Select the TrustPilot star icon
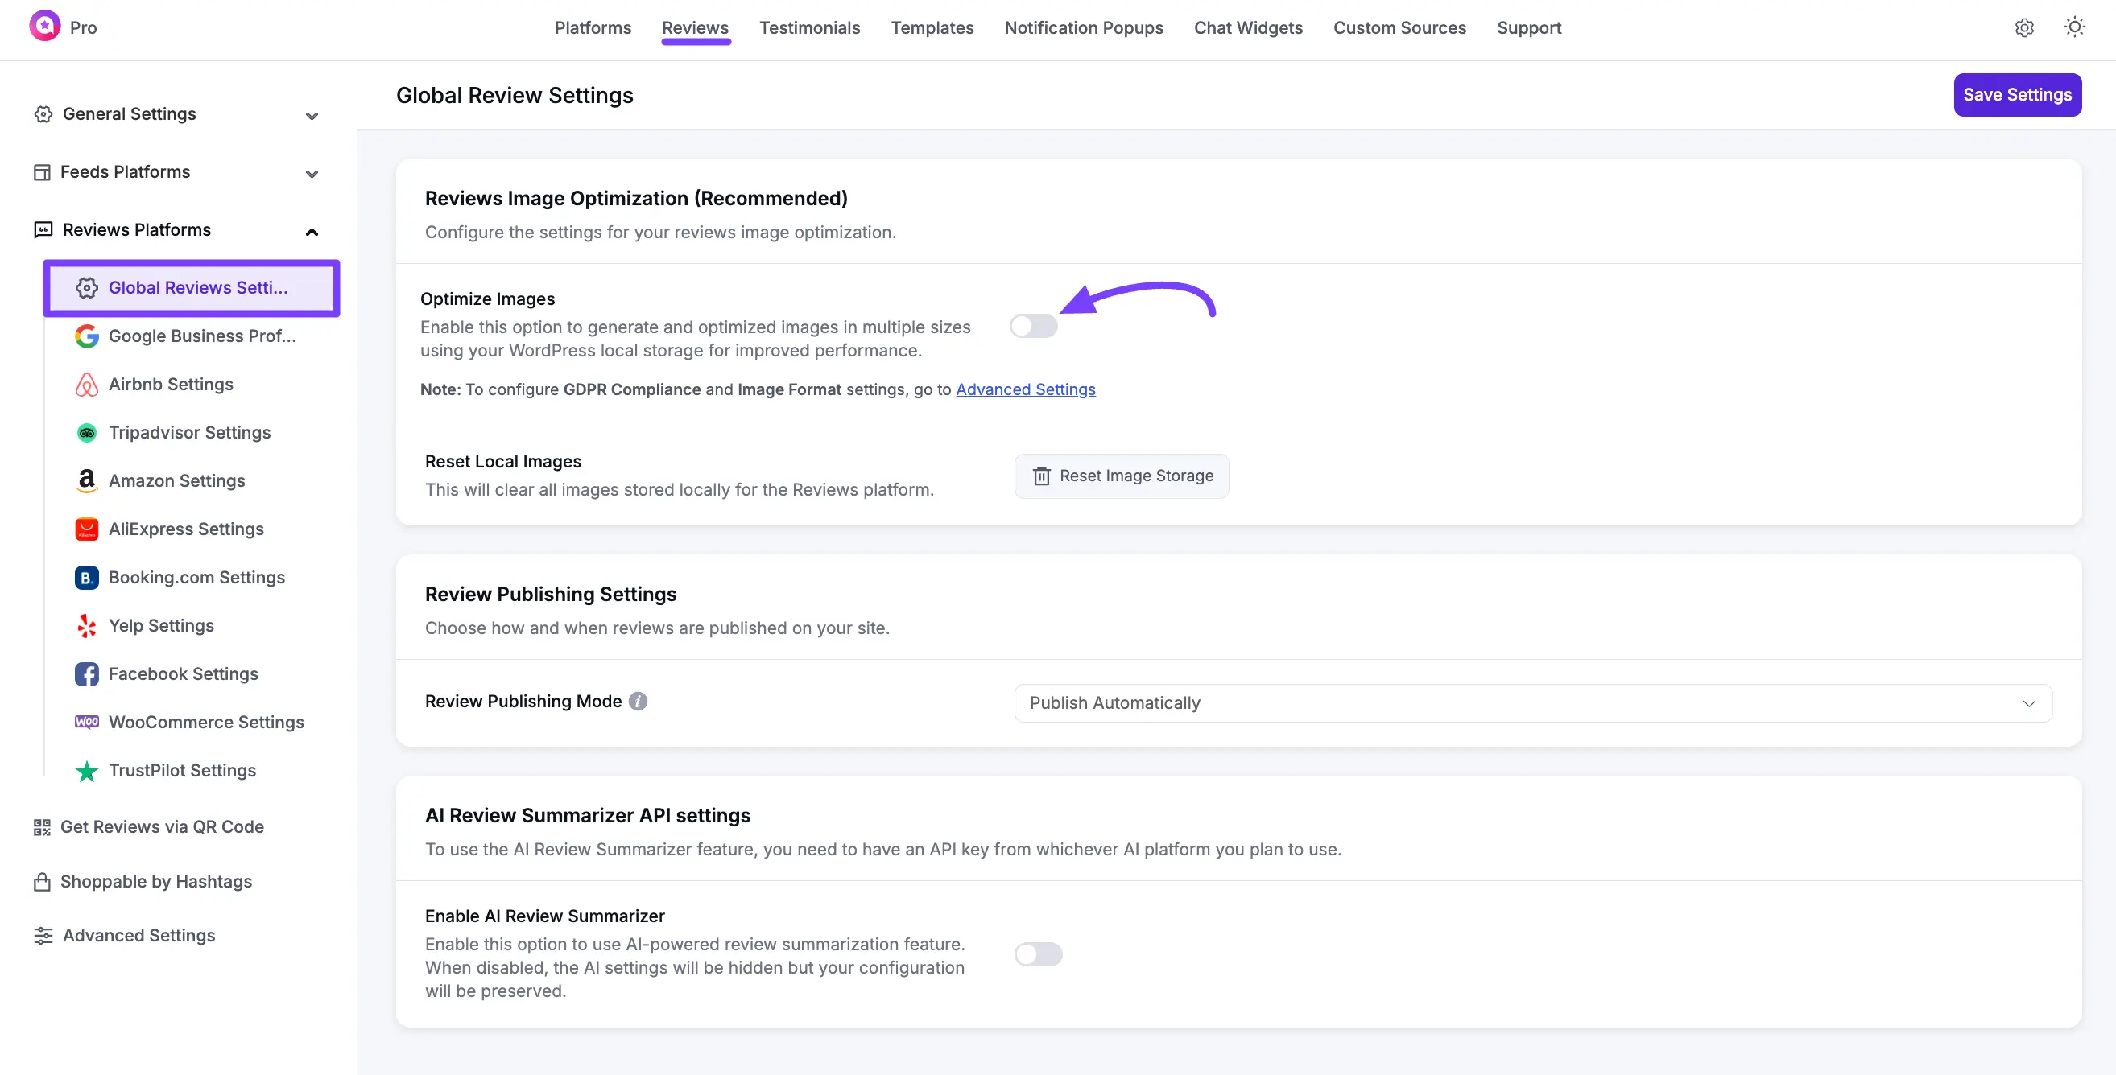2116x1075 pixels. coord(86,771)
